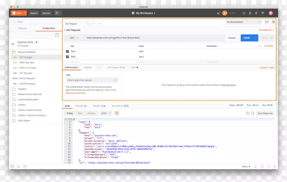Open the notifications bell icon
The image size is (287, 182).
pos(256,13)
